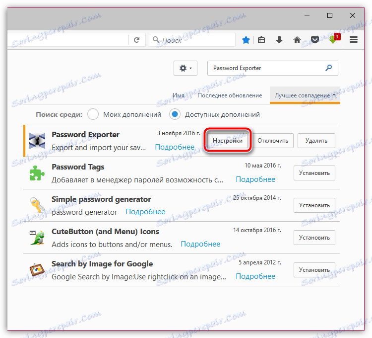The width and height of the screenshot is (372, 338).
Task: Click the Pocket icon in toolbar
Action: (x=315, y=40)
